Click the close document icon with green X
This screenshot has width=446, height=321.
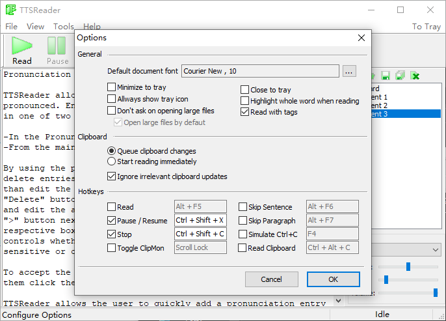415,76
